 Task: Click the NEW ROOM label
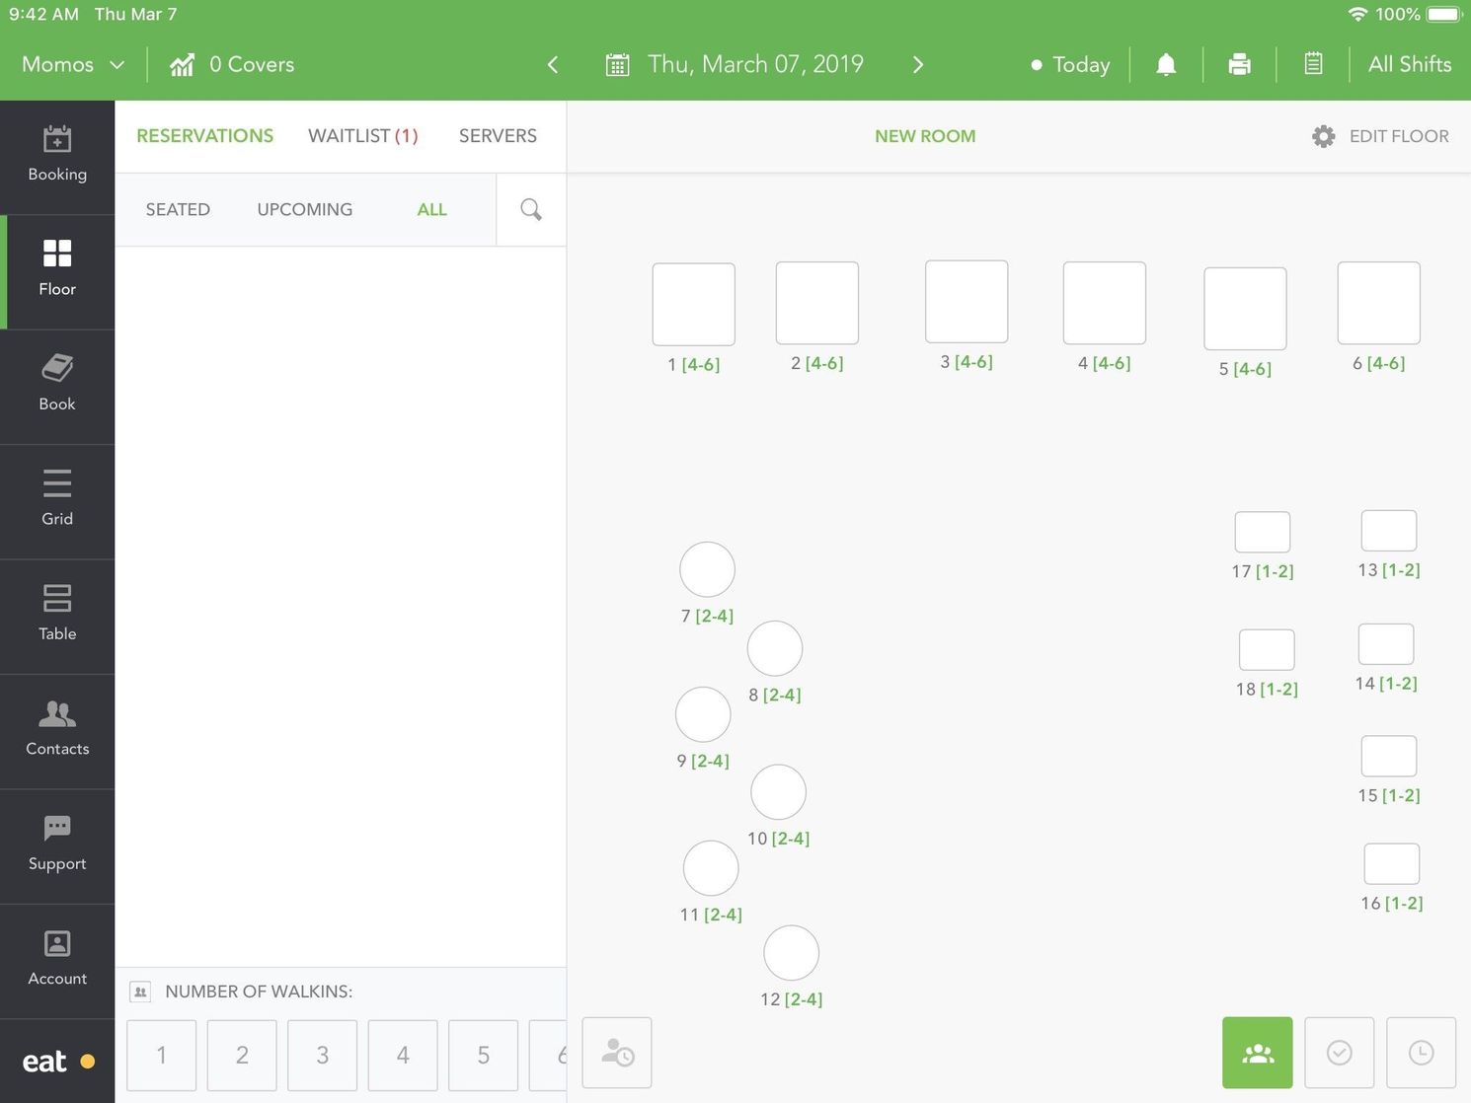point(925,136)
